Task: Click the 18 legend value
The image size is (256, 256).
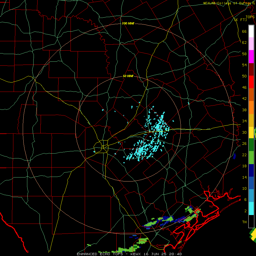Action: point(244,166)
